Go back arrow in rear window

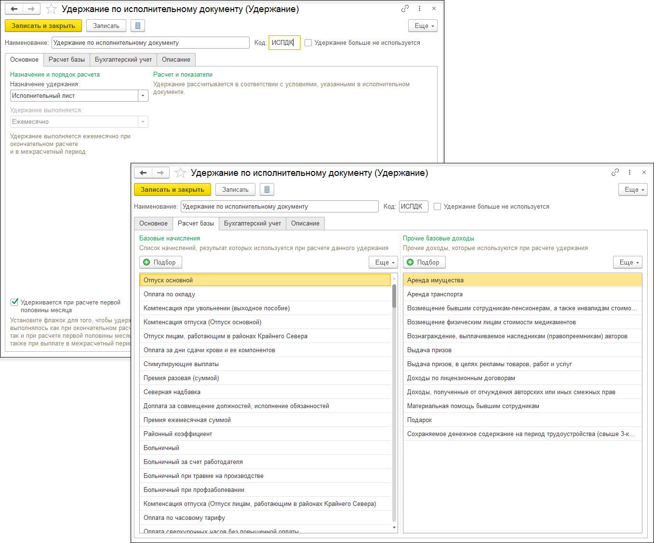14,9
